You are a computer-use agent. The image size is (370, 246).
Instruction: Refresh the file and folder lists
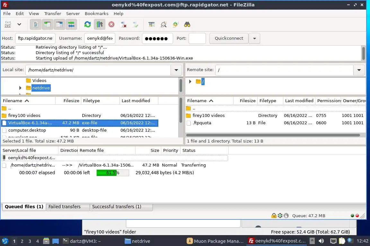click(88, 24)
